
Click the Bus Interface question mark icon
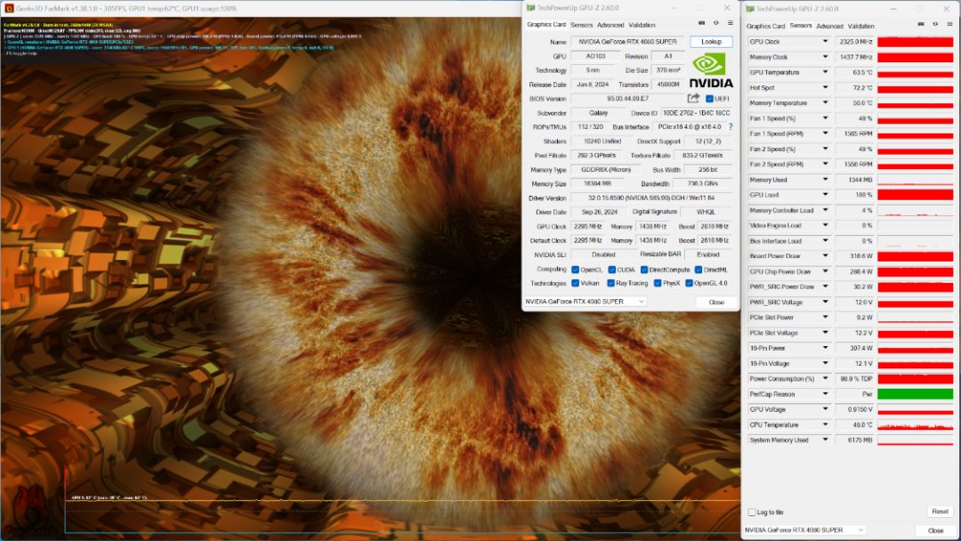tap(731, 127)
